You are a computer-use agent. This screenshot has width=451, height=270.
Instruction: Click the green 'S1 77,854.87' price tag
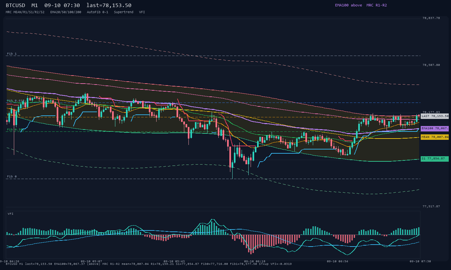click(435, 159)
